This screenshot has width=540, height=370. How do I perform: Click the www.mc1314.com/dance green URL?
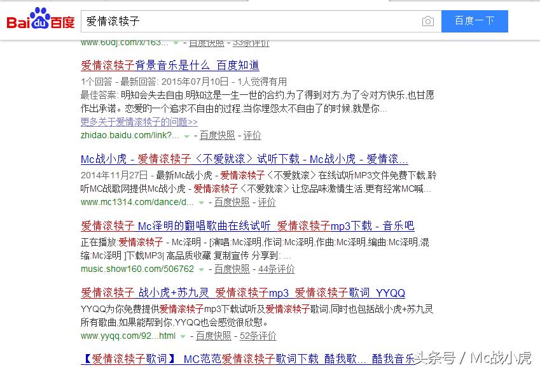pyautogui.click(x=137, y=202)
